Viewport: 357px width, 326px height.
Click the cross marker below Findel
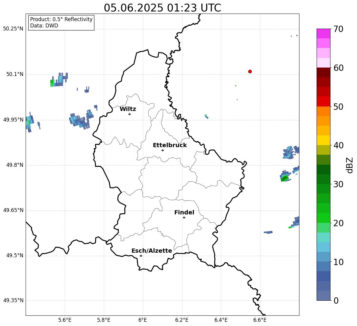[x=184, y=218]
